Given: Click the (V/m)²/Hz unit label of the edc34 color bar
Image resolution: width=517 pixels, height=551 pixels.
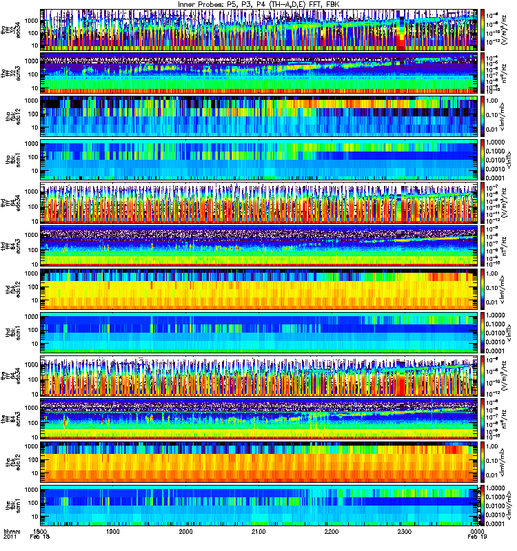Looking at the screenshot, I should point(504,375).
